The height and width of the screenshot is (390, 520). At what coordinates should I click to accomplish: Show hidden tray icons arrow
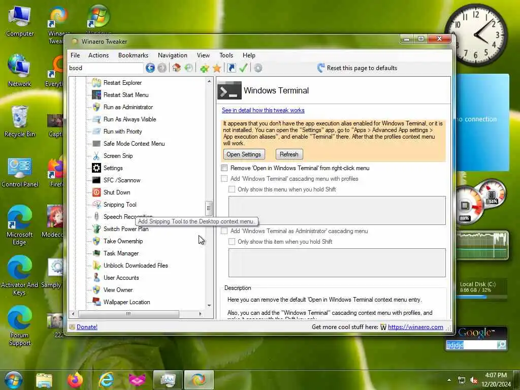(449, 380)
